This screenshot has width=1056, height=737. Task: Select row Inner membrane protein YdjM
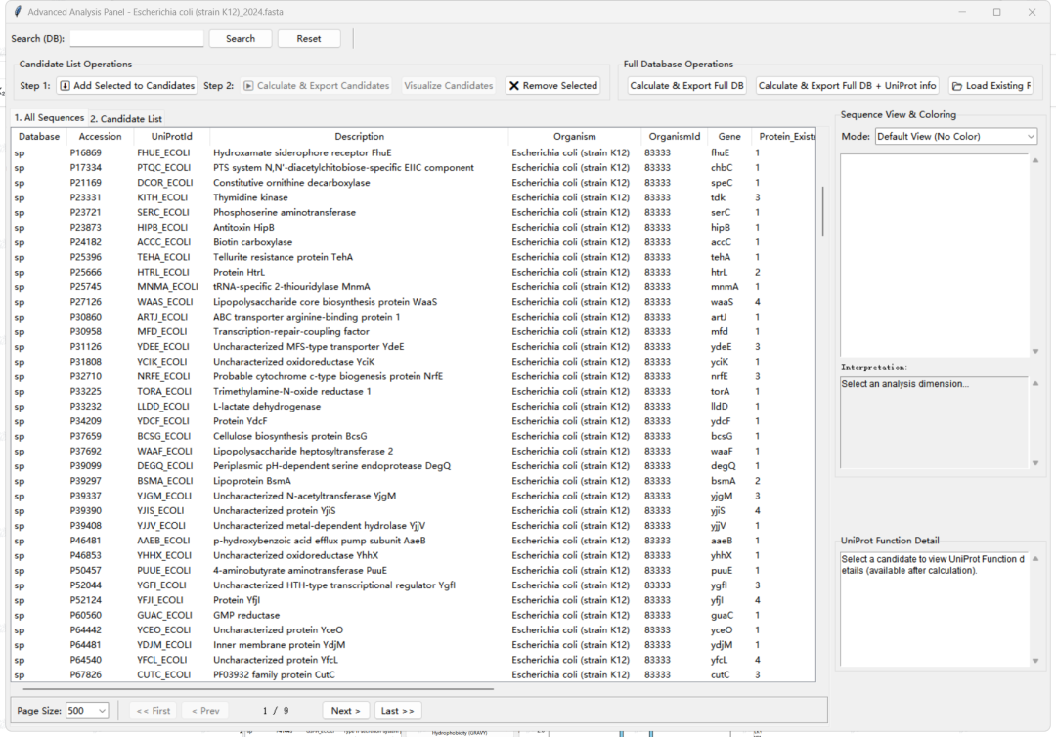click(x=414, y=645)
